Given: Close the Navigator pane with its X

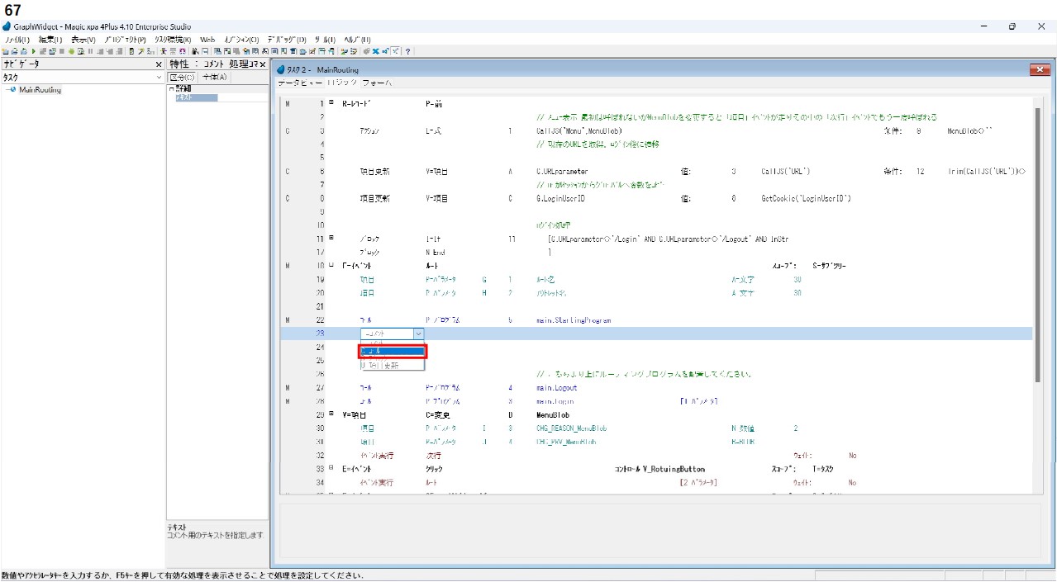Looking at the screenshot, I should (160, 64).
